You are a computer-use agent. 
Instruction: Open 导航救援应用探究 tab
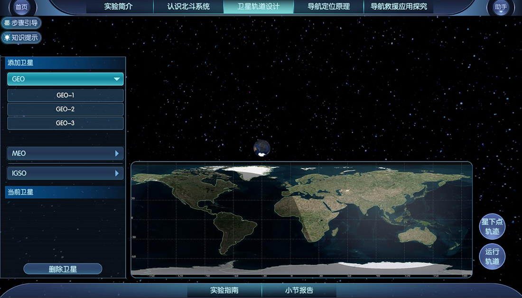click(399, 7)
